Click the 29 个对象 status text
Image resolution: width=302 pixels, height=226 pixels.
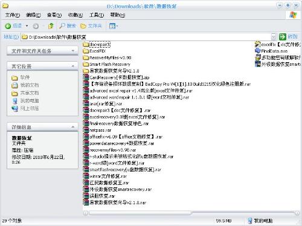[12, 221]
